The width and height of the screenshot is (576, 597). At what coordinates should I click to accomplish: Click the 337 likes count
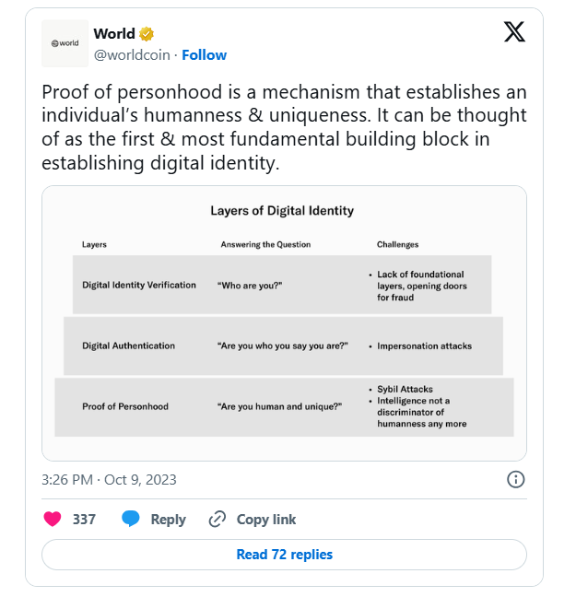(84, 520)
